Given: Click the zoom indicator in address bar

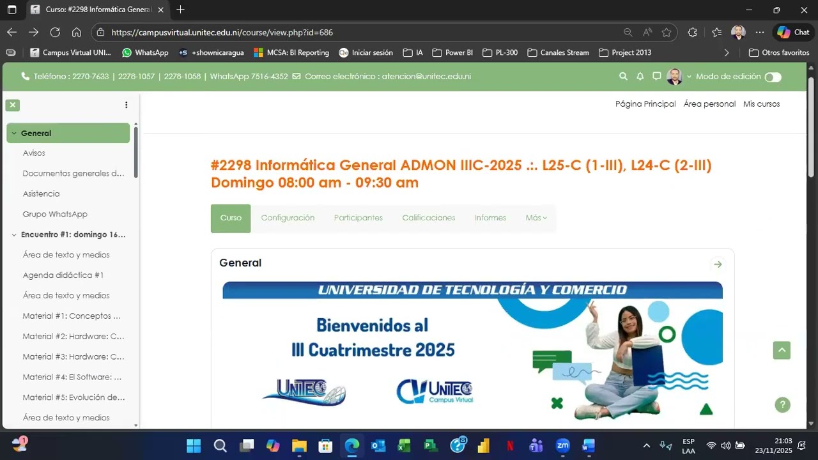Looking at the screenshot, I should tap(628, 32).
